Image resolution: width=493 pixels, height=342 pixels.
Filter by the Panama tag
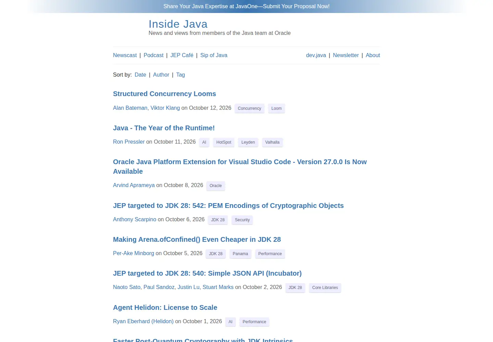240,254
